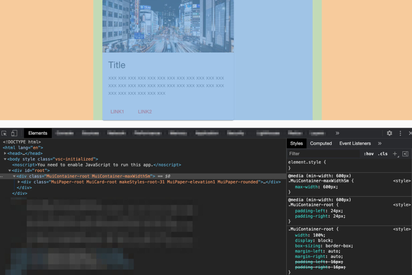Collapse the body element in the DOM tree
This screenshot has height=275, width=412.
click(5, 159)
